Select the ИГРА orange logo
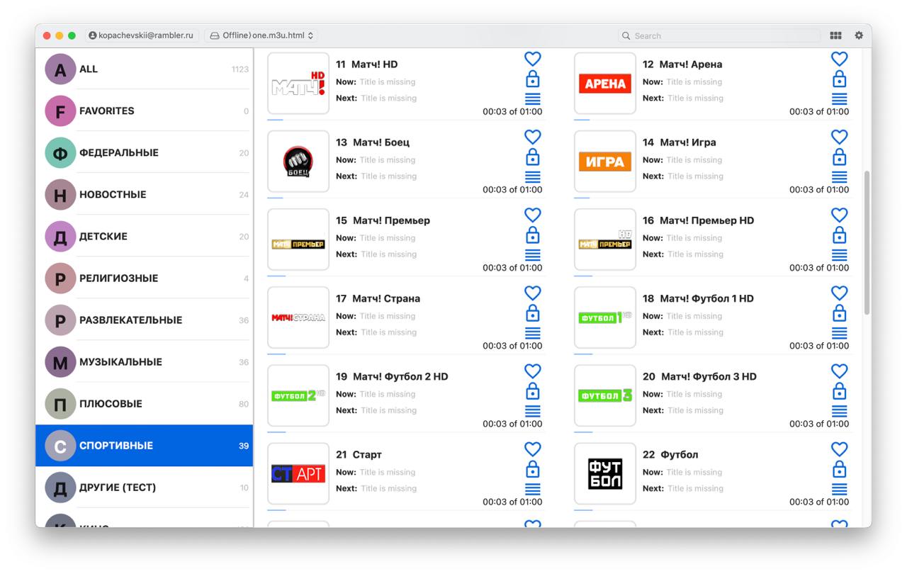 [x=605, y=161]
